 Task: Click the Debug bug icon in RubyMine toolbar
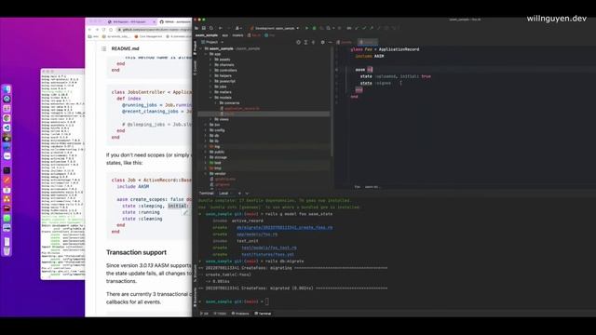pos(315,28)
